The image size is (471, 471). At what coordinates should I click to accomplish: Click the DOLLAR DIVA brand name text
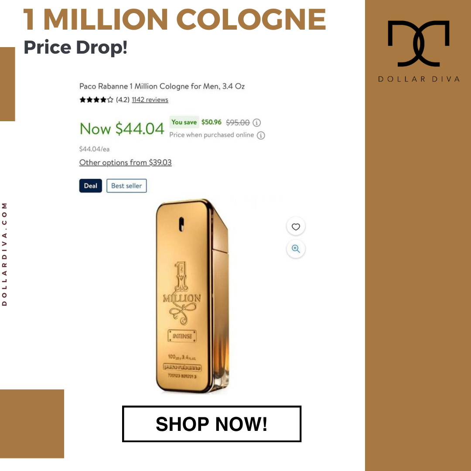tap(419, 79)
